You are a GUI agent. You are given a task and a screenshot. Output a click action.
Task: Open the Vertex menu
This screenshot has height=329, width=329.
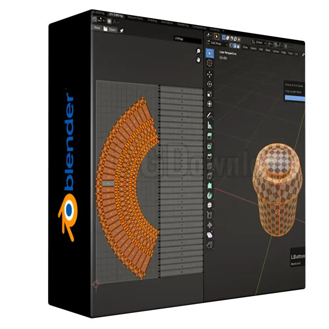pos(276,52)
